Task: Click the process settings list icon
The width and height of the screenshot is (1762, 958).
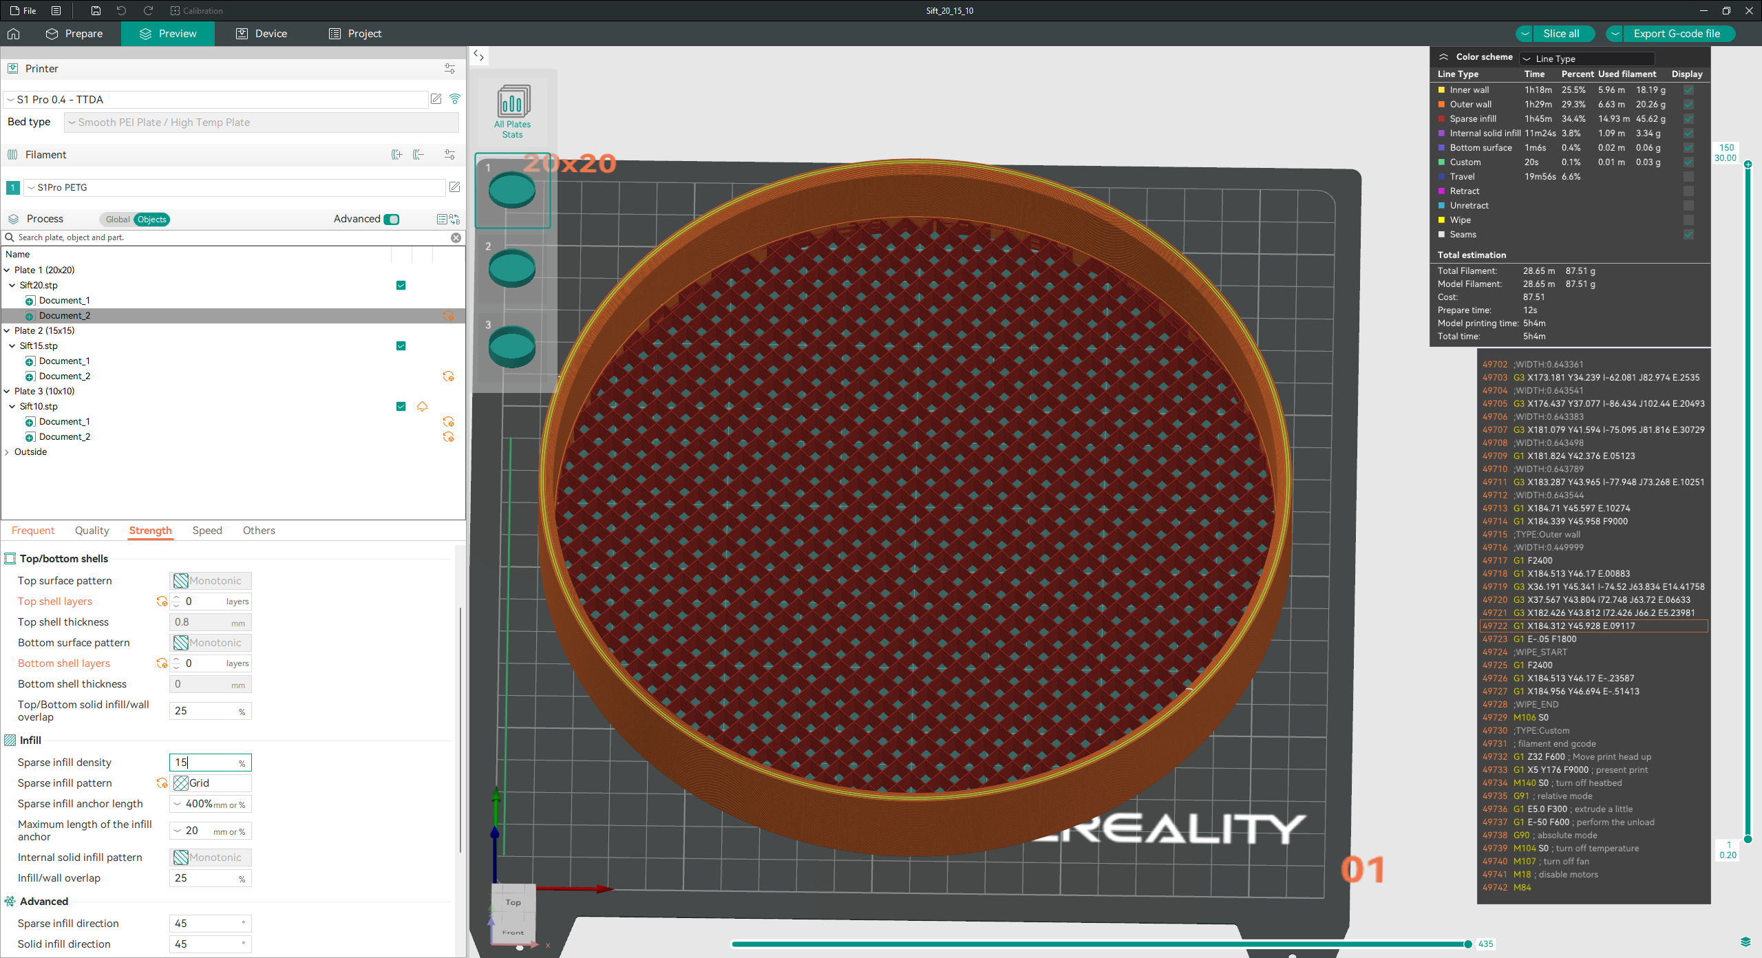Action: click(x=442, y=219)
